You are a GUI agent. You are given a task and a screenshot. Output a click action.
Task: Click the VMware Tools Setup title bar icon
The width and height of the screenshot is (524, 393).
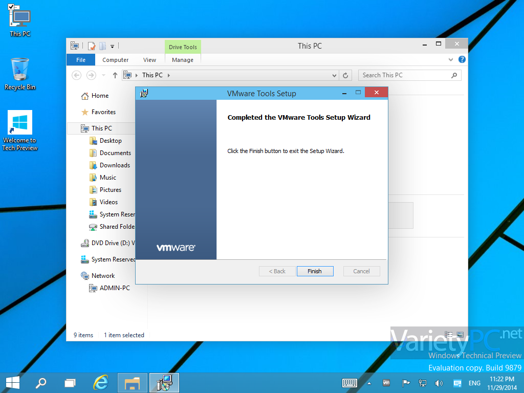(x=144, y=93)
